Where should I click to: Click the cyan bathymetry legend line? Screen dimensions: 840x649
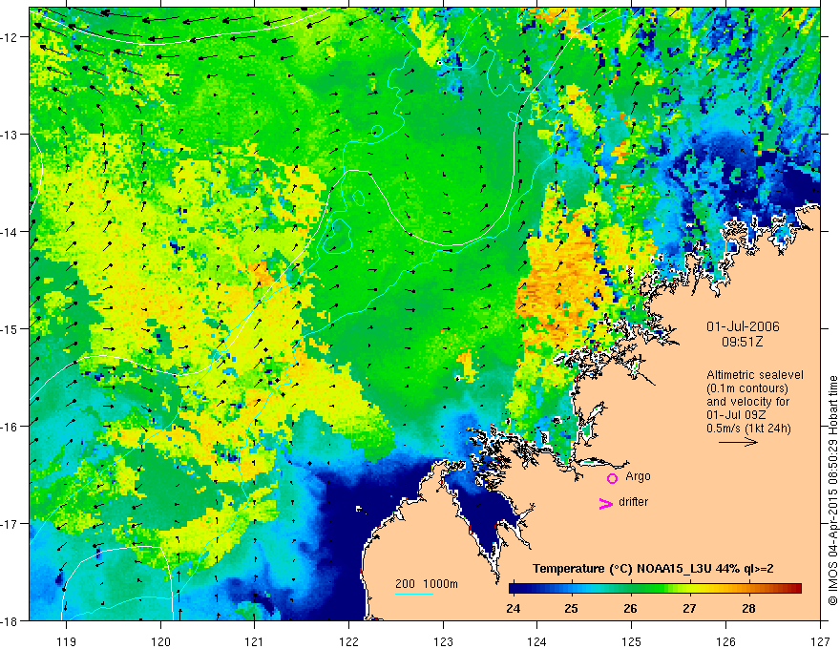tap(414, 594)
